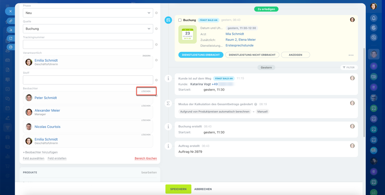The width and height of the screenshot is (385, 195).
Task: Click the 23 Dezember calendar thumbnail
Action: point(187,34)
